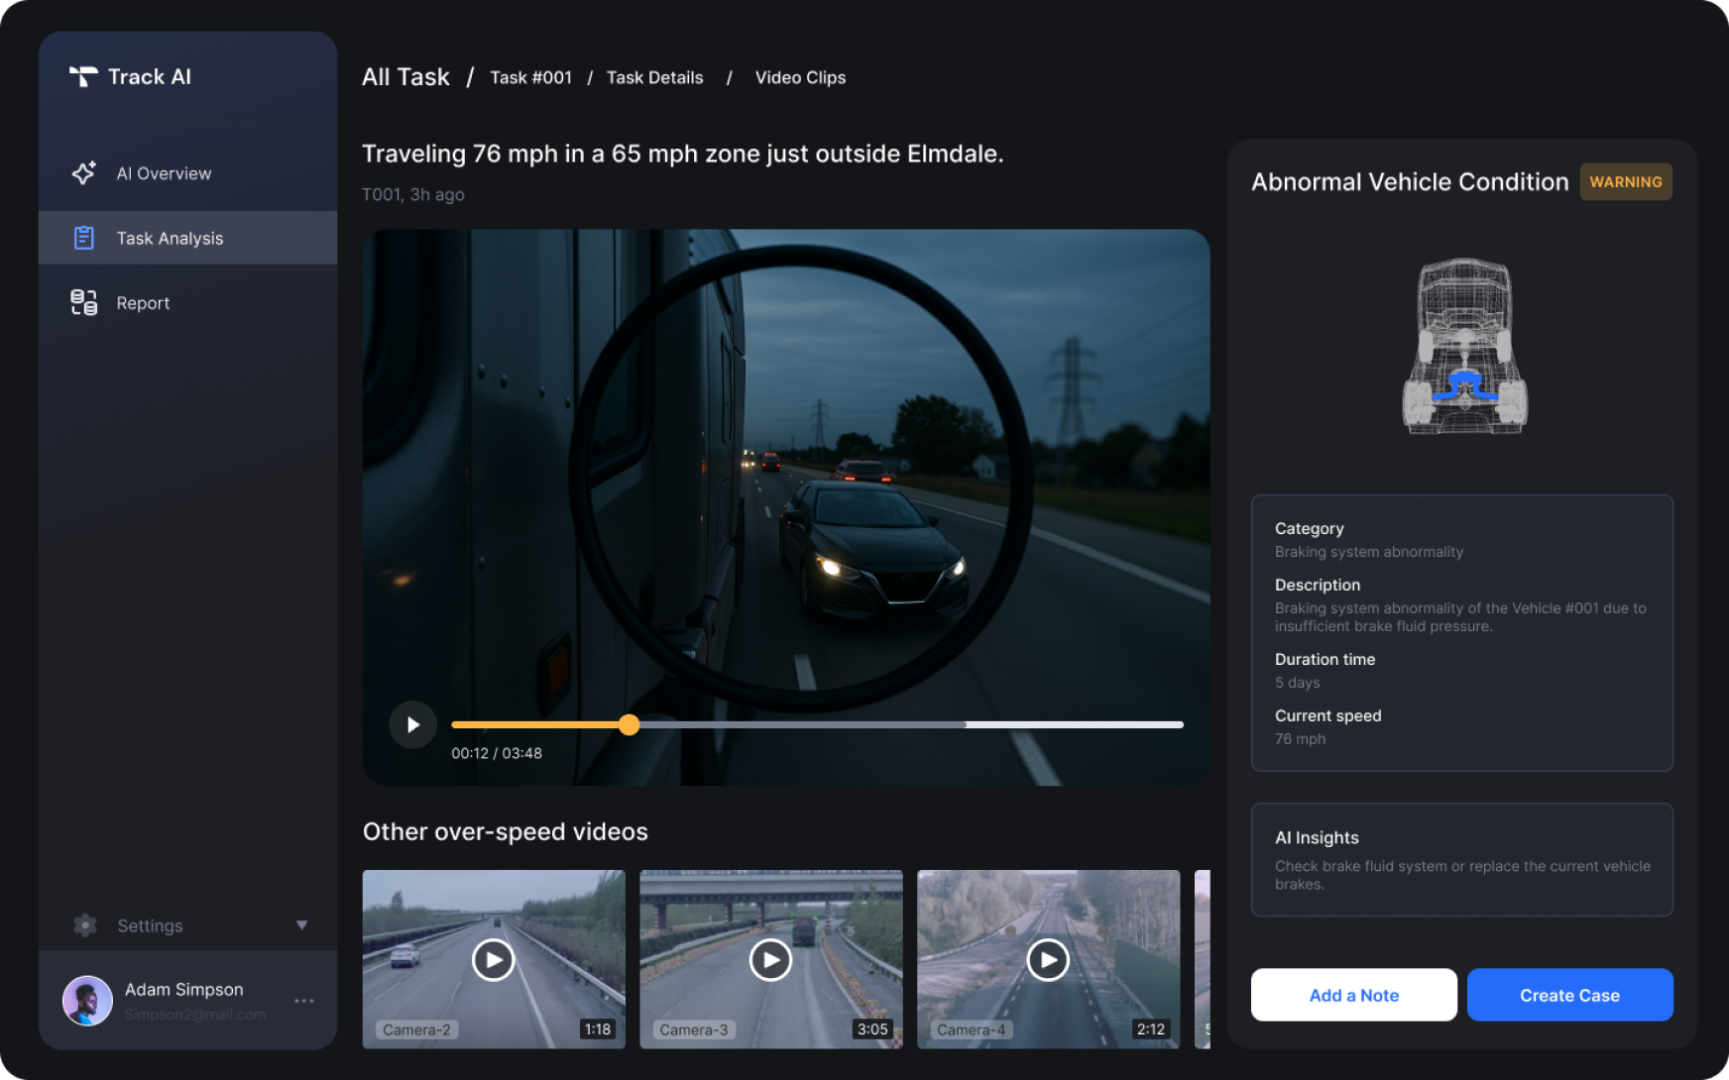Click the 00:12 / 03:48 time readout
Viewport: 1729px width, 1080px height.
497,753
